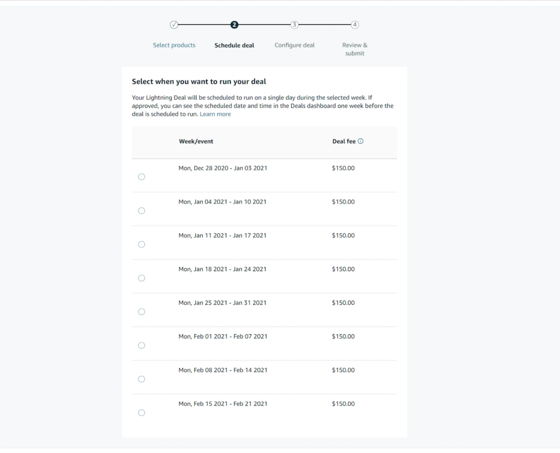Click the Schedule deal step label
560x453 pixels.
(x=234, y=45)
